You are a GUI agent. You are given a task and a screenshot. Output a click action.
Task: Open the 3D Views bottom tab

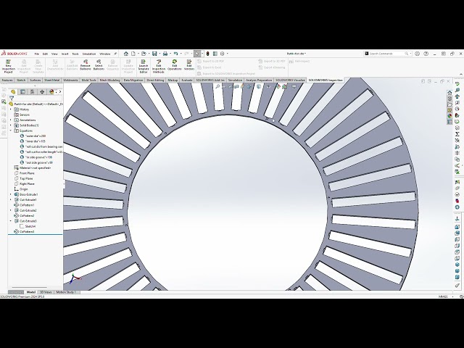tap(46, 292)
